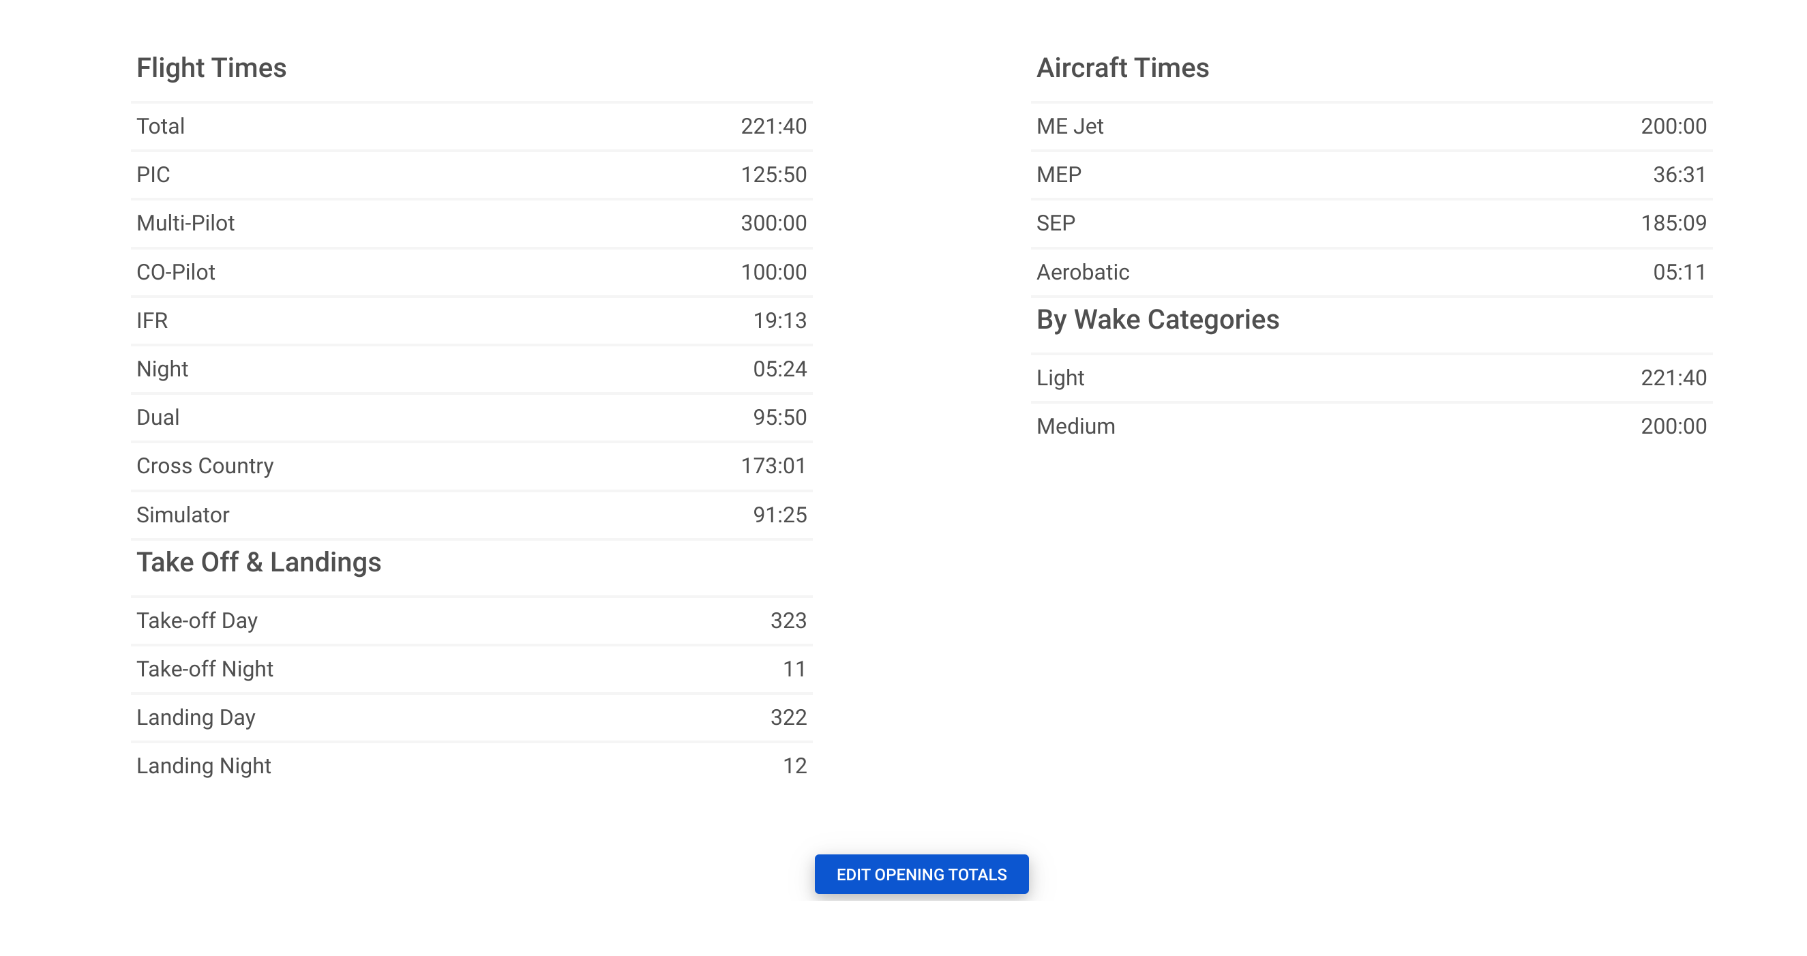Click the MEP value 36:31
Screen dimensions: 1807x956
tap(1680, 175)
